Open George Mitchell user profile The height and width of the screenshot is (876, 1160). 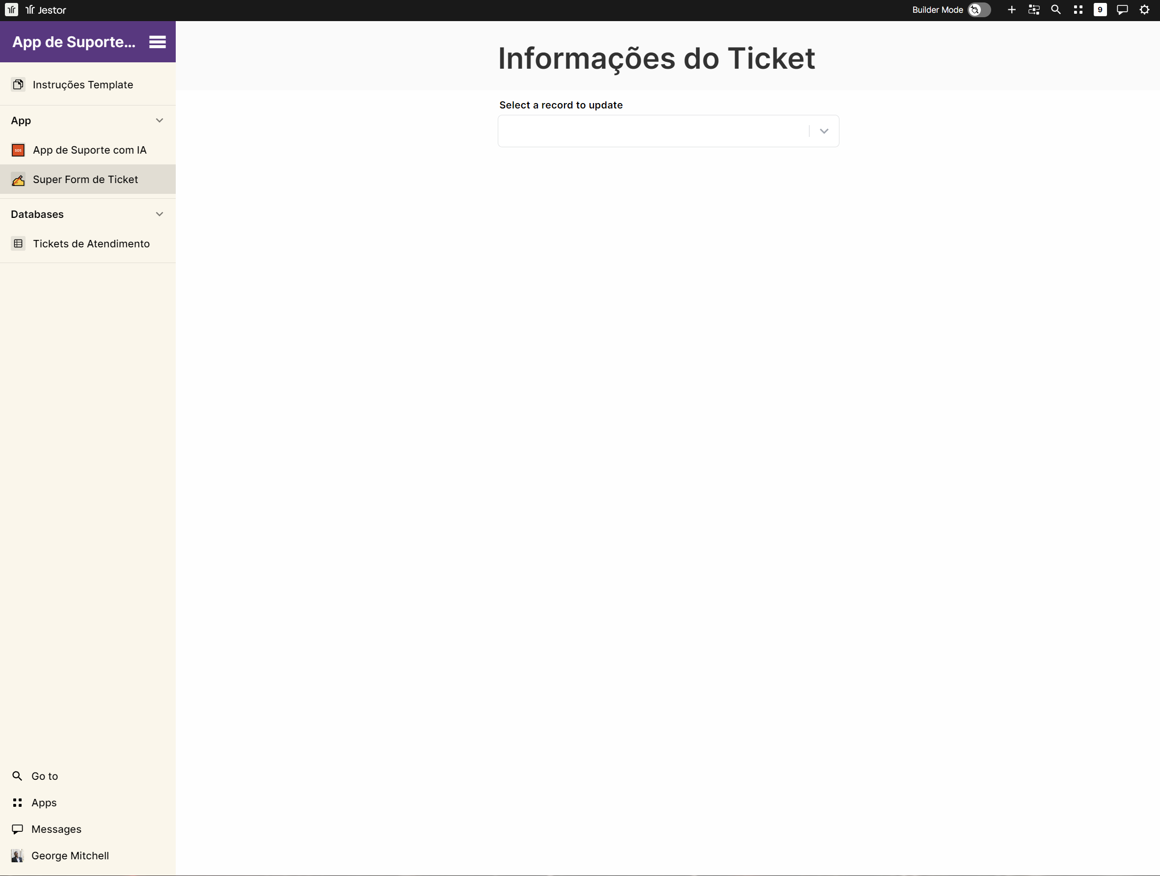(x=70, y=855)
